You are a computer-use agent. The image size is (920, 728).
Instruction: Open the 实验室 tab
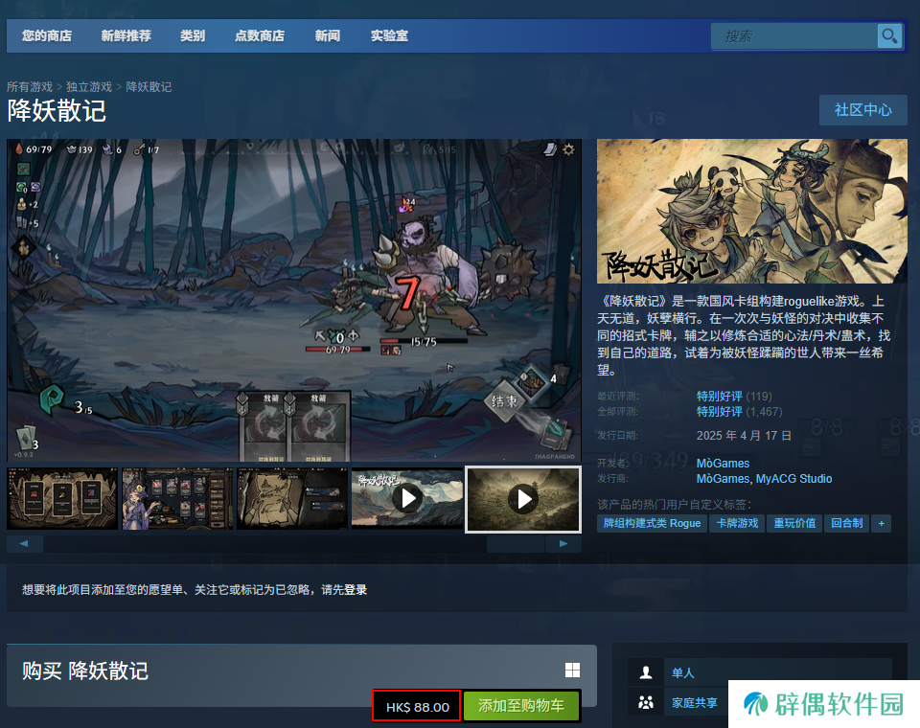click(x=390, y=35)
